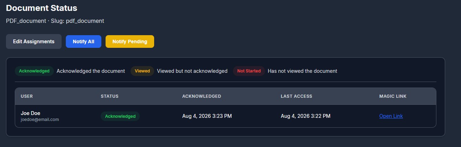The width and height of the screenshot is (461, 147).
Task: Click the blue Notify All button
Action: click(83, 41)
